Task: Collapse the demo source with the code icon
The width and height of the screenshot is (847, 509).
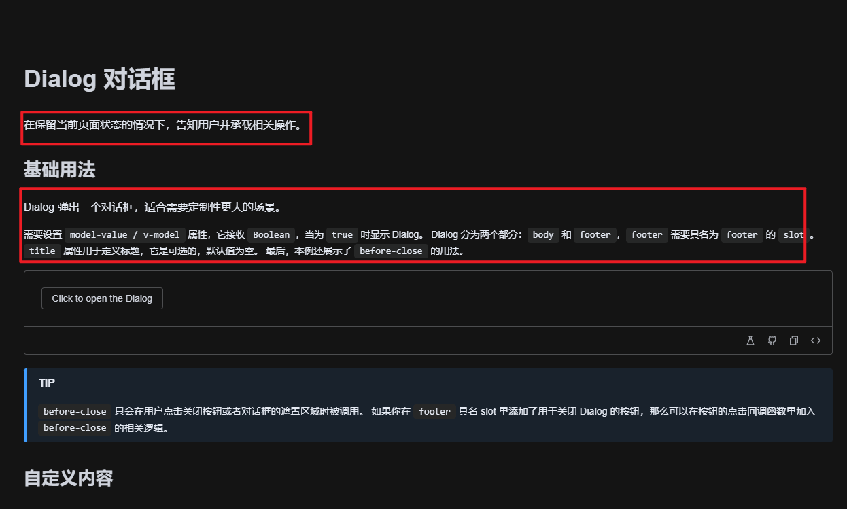Action: click(815, 340)
